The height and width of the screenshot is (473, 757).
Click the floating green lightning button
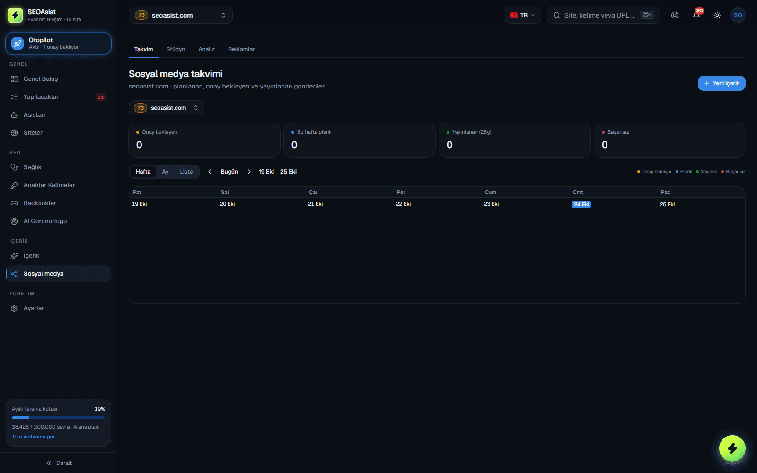click(732, 448)
